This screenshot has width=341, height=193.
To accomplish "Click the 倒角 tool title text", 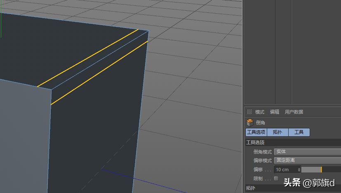I will pyautogui.click(x=260, y=123).
